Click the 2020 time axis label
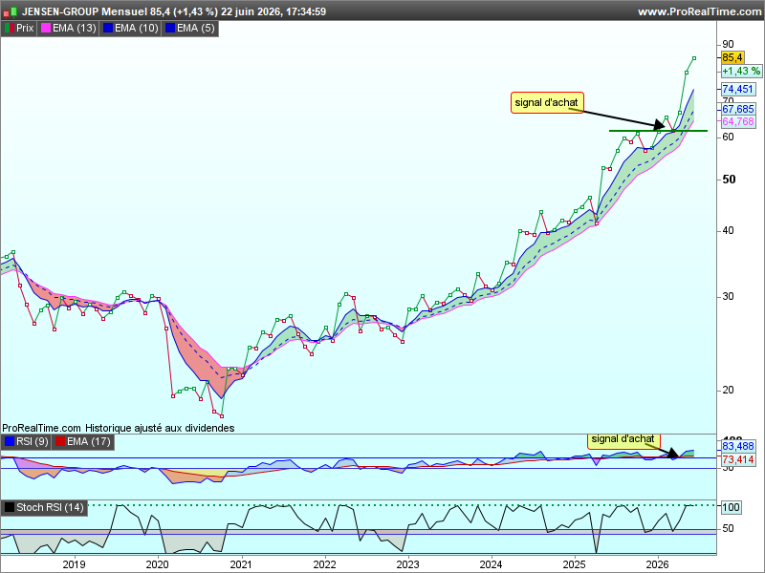Screen dimensions: 765x573 [x=158, y=564]
